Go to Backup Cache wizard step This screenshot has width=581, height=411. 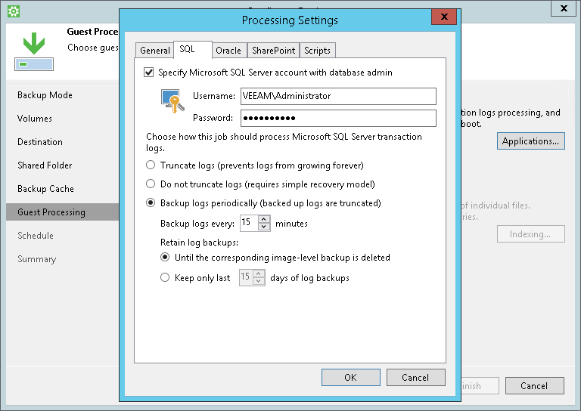click(45, 189)
